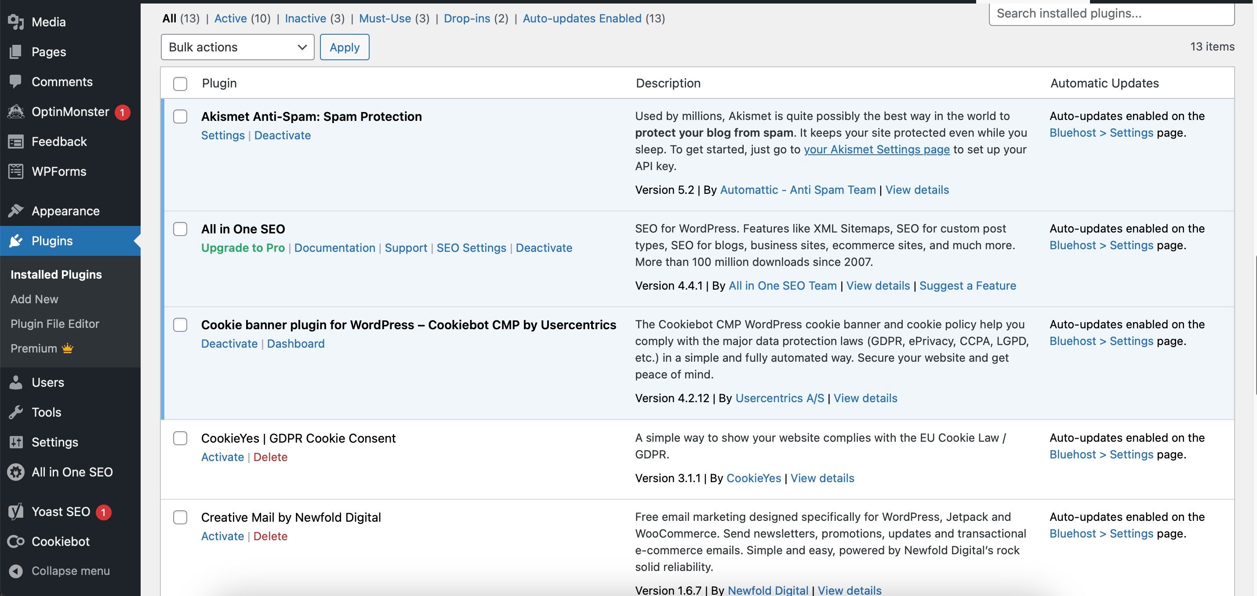
Task: Open Installed Plugins submenu item
Action: pyautogui.click(x=56, y=274)
